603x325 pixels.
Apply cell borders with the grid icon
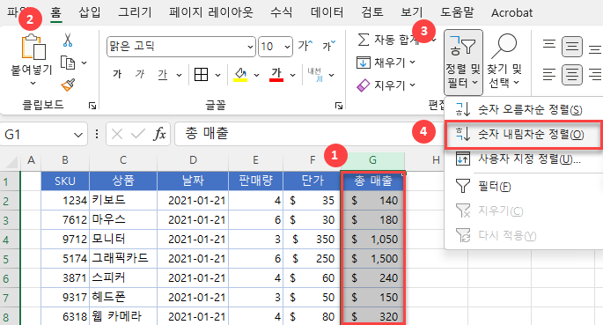[201, 75]
